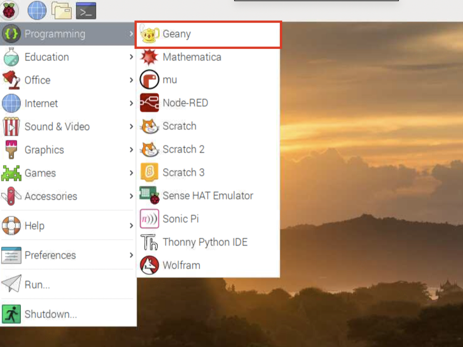The height and width of the screenshot is (347, 463).
Task: Expand the Help submenu arrow
Action: point(131,226)
